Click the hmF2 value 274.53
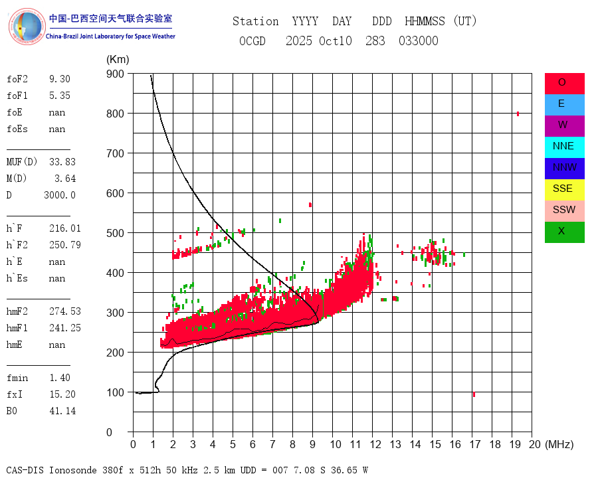Image resolution: width=598 pixels, height=478 pixels. pos(65,311)
